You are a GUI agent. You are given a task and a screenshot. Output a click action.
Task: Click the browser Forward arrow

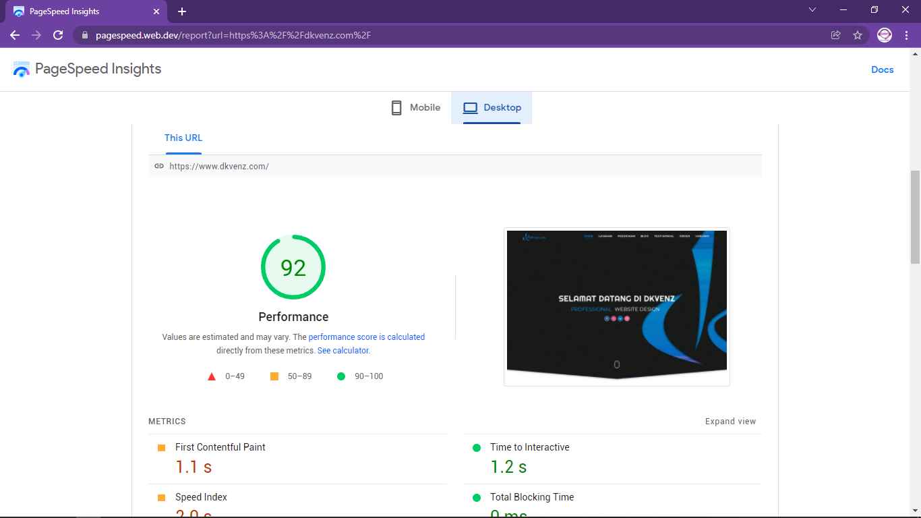coord(36,35)
